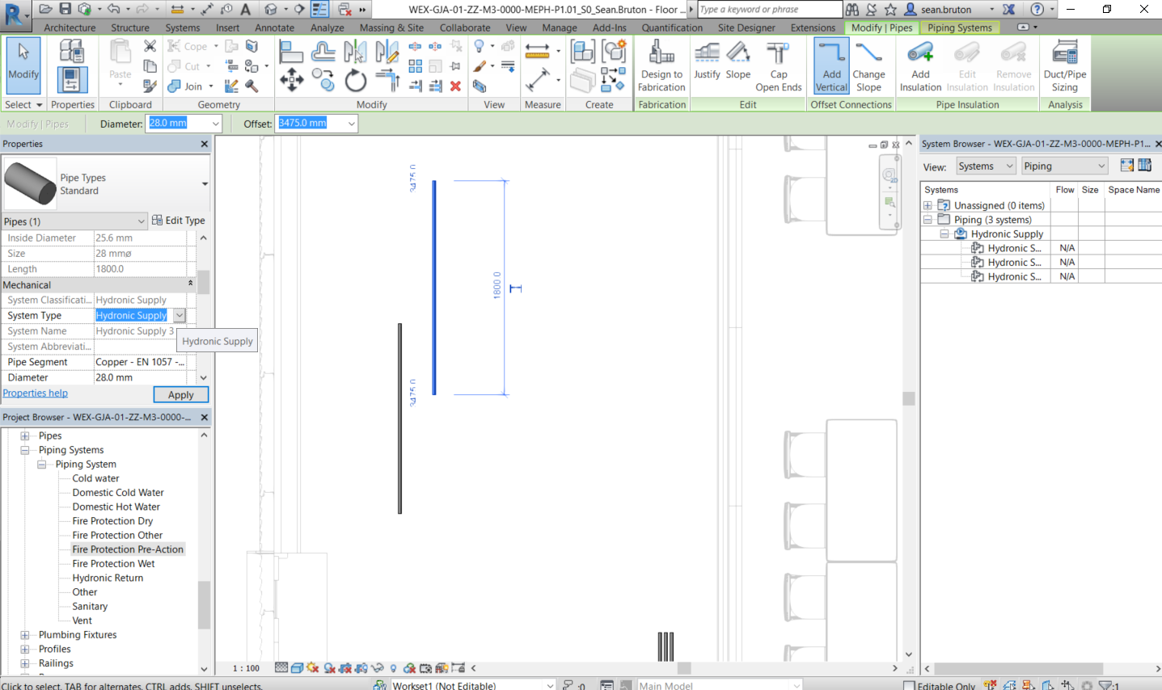Select the Justify tool
The image size is (1162, 690).
[x=707, y=65]
